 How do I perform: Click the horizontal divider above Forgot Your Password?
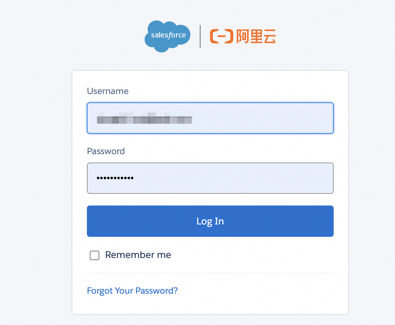coord(210,272)
